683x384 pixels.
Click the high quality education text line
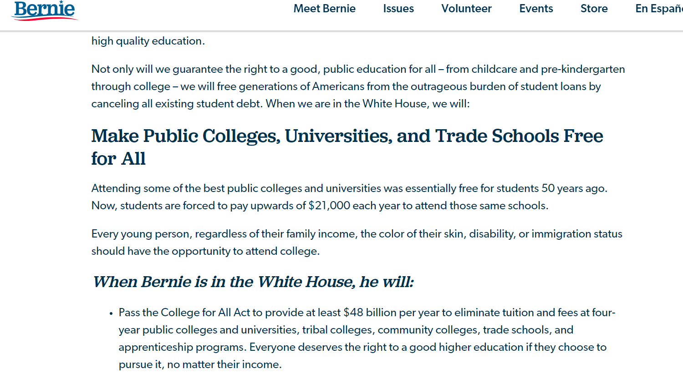pyautogui.click(x=148, y=41)
